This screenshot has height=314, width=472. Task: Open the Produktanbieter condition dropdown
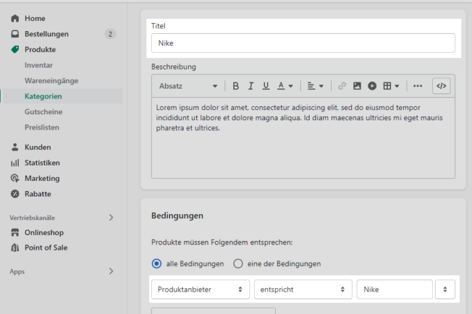pyautogui.click(x=200, y=289)
